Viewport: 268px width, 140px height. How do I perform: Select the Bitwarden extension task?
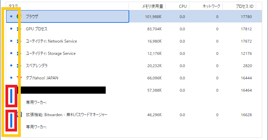[66, 115]
